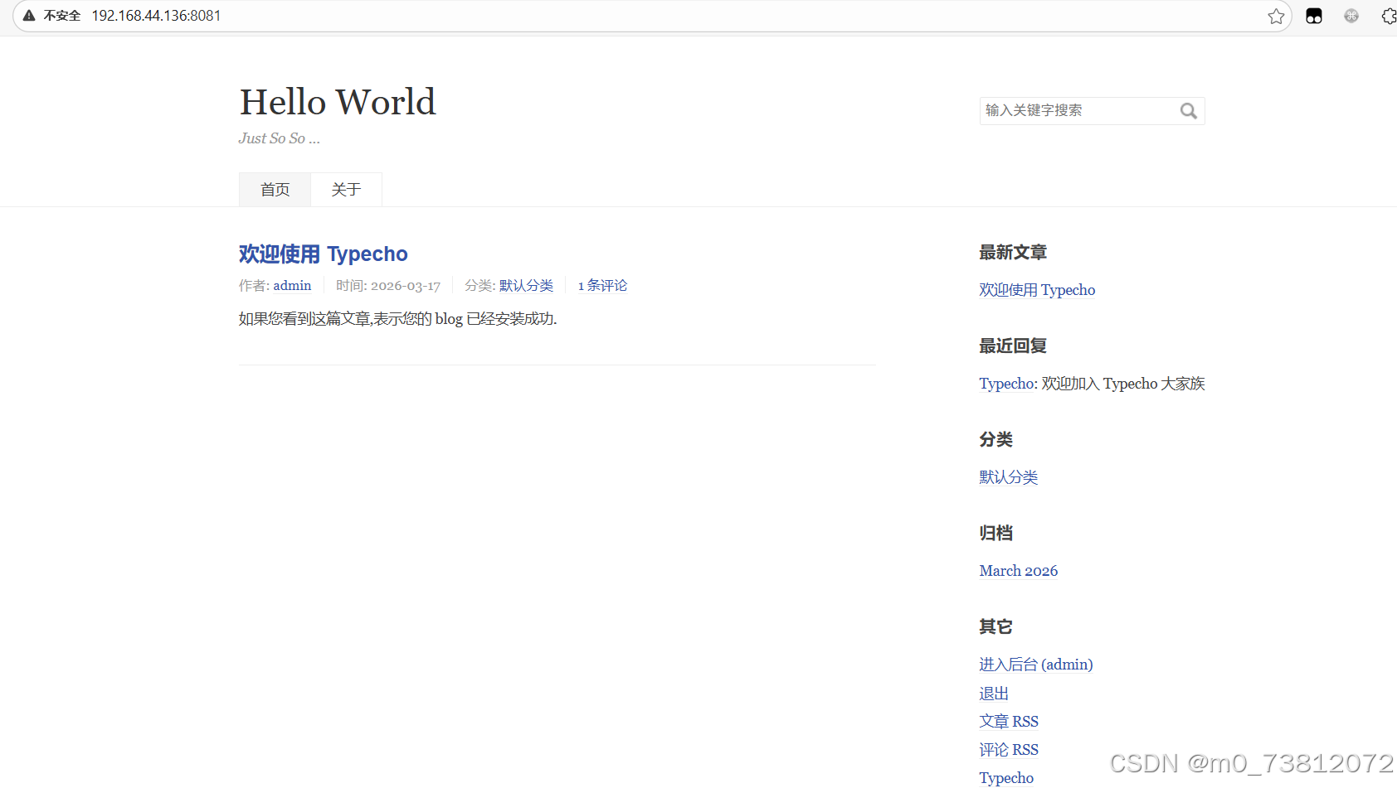The image size is (1397, 788).
Task: Click the 分类 sidebar heading
Action: coord(995,440)
